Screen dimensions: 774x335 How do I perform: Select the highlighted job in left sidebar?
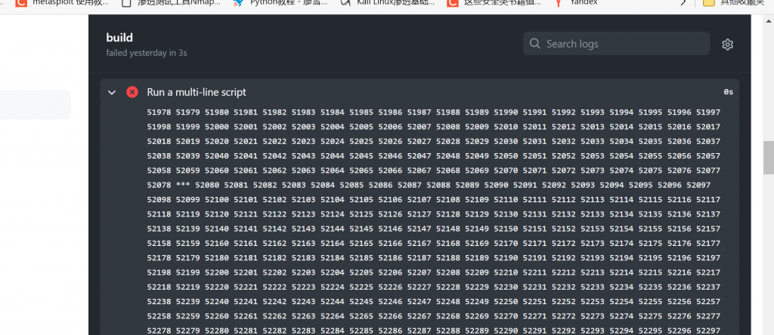[x=36, y=105]
